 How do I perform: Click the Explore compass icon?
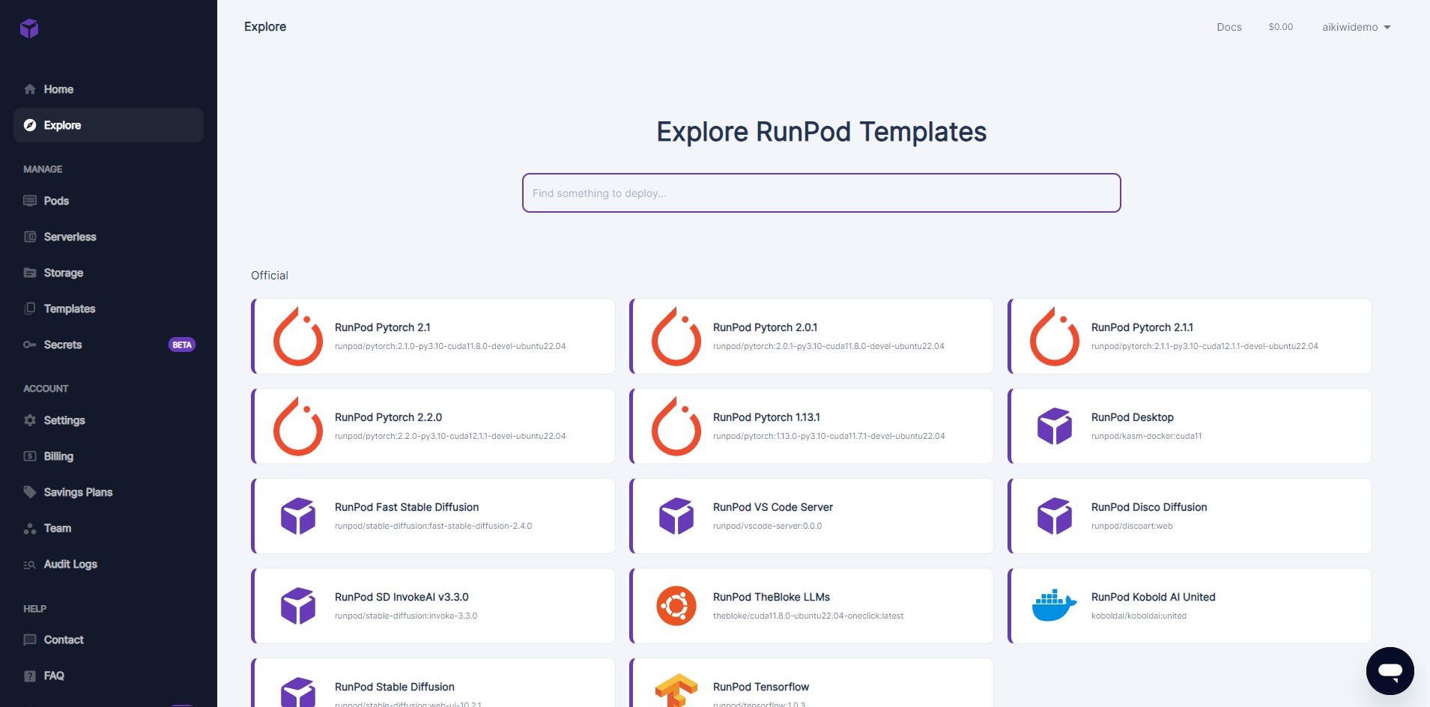[x=30, y=125]
